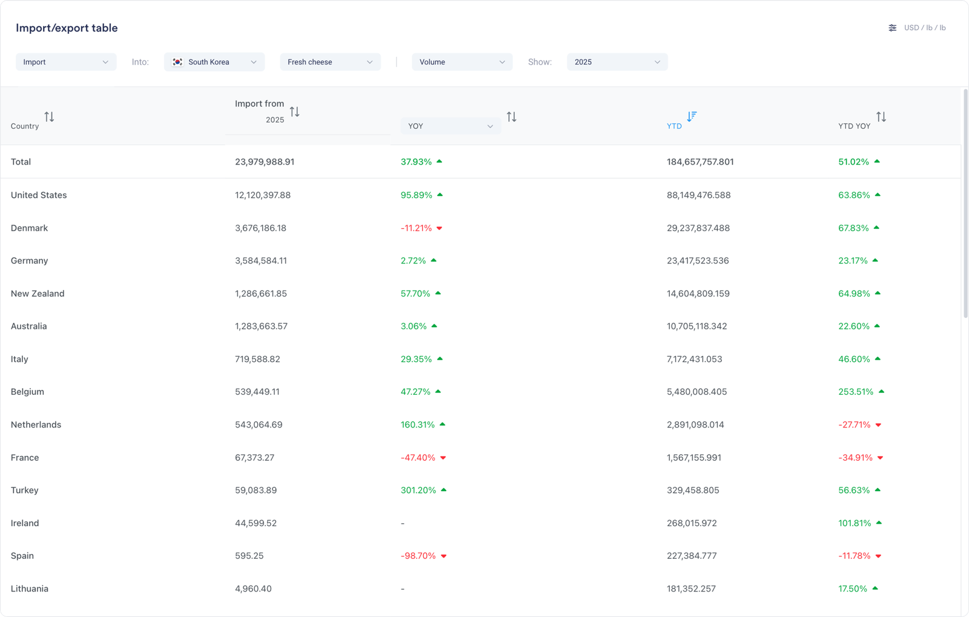
Task: Toggle the YTD descending sort icon
Action: (692, 116)
